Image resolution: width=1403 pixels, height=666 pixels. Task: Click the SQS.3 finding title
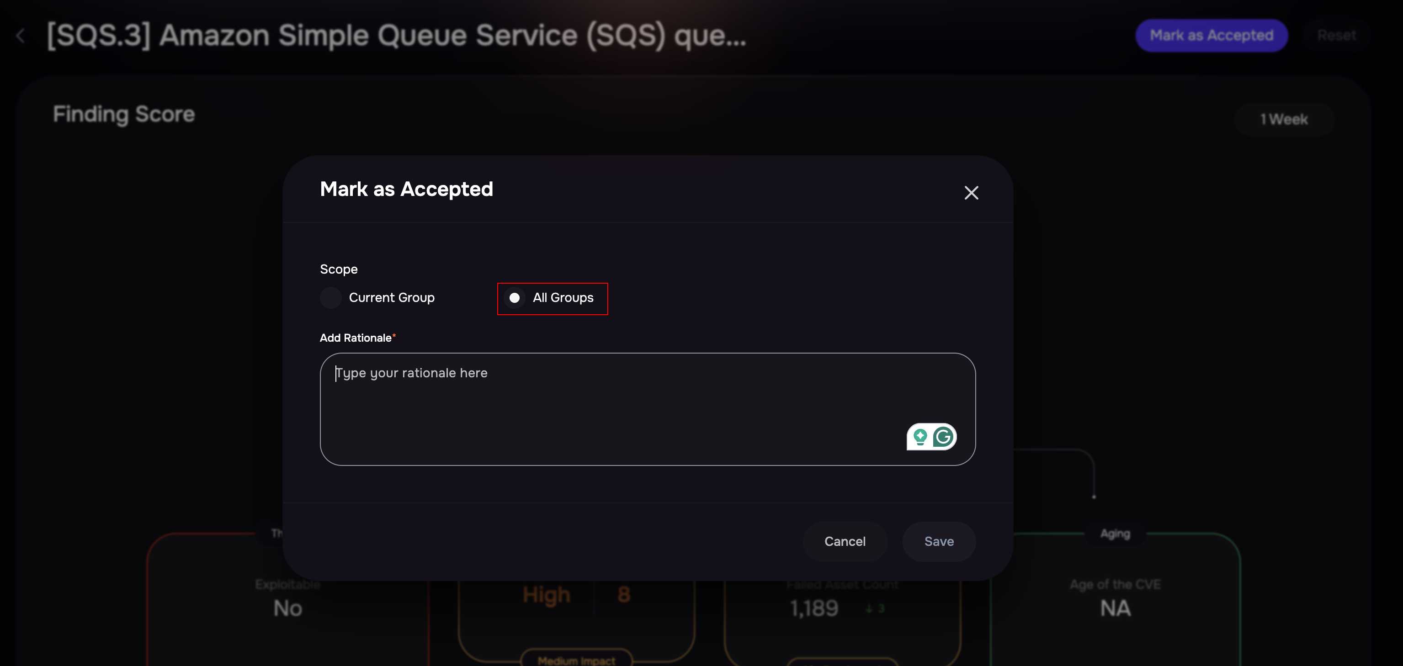point(397,36)
